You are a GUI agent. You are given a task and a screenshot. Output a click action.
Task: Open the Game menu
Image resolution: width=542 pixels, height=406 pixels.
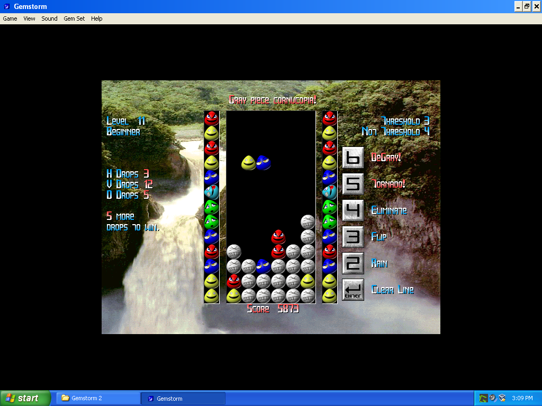[x=10, y=19]
